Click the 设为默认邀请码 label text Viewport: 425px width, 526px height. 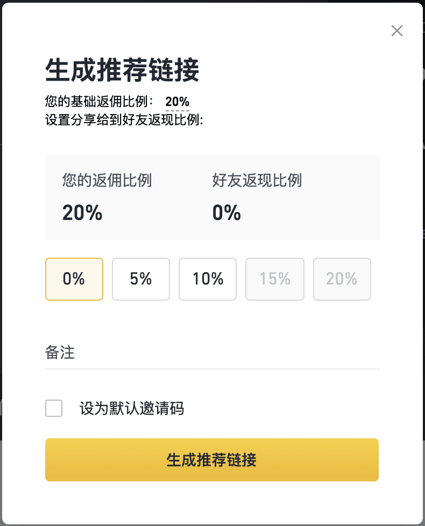tap(132, 408)
